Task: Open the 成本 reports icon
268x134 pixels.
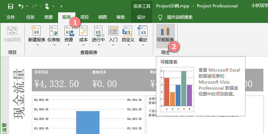Action: [84, 31]
